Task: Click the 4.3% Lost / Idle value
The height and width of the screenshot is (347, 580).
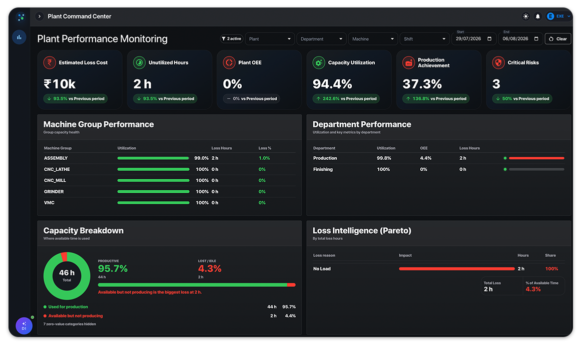Action: tap(210, 269)
